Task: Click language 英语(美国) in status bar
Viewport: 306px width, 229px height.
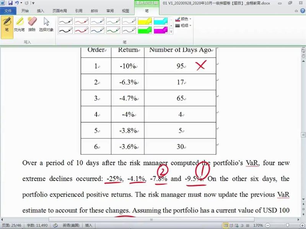Action: click(x=71, y=225)
